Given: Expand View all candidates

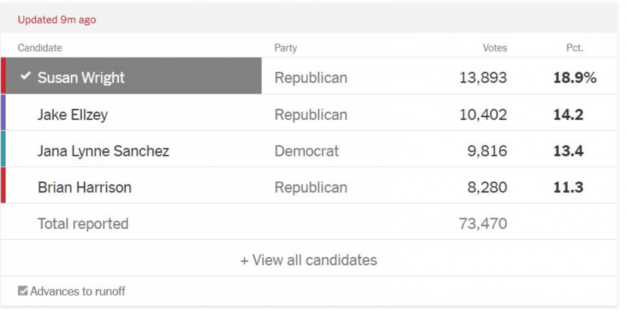Looking at the screenshot, I should [x=309, y=260].
